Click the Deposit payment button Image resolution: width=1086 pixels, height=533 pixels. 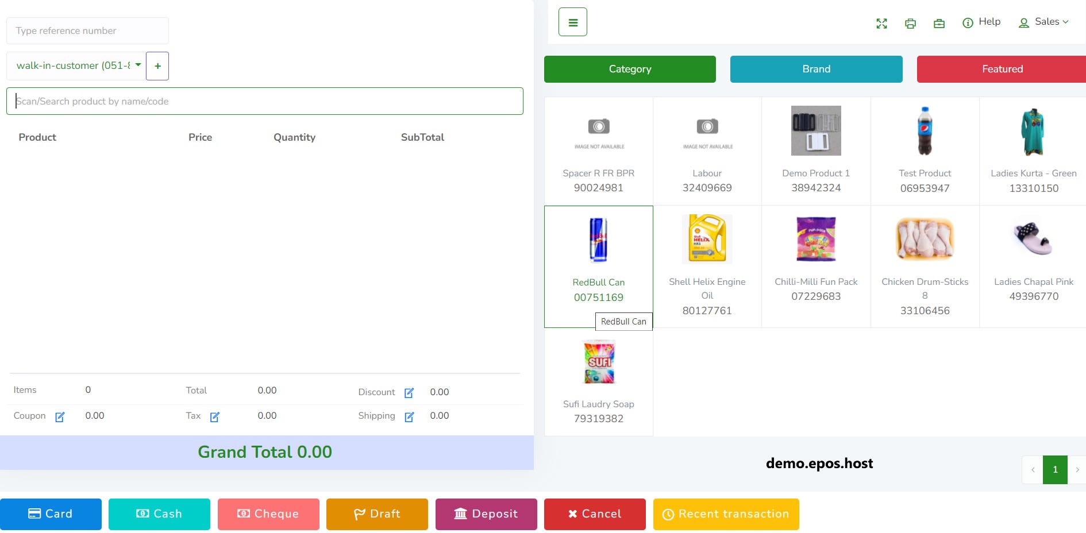tap(486, 514)
